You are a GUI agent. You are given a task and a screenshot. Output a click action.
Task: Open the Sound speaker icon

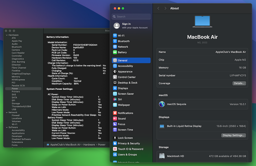coord(115,118)
